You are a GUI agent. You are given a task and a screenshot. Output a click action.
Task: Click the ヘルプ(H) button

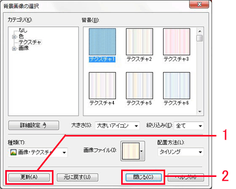(x=186, y=177)
